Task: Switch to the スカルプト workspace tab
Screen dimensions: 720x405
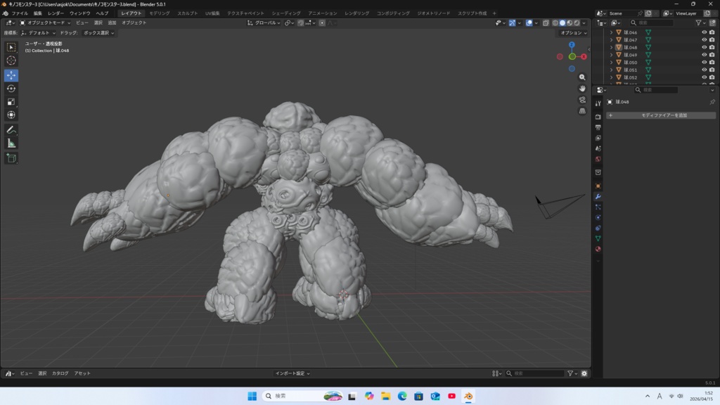Action: pos(187,13)
